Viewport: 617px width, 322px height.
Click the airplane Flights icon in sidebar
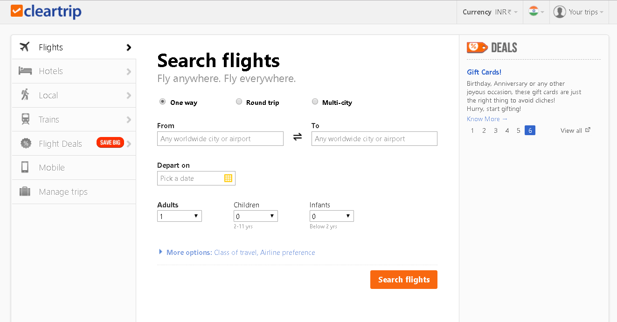tap(25, 47)
